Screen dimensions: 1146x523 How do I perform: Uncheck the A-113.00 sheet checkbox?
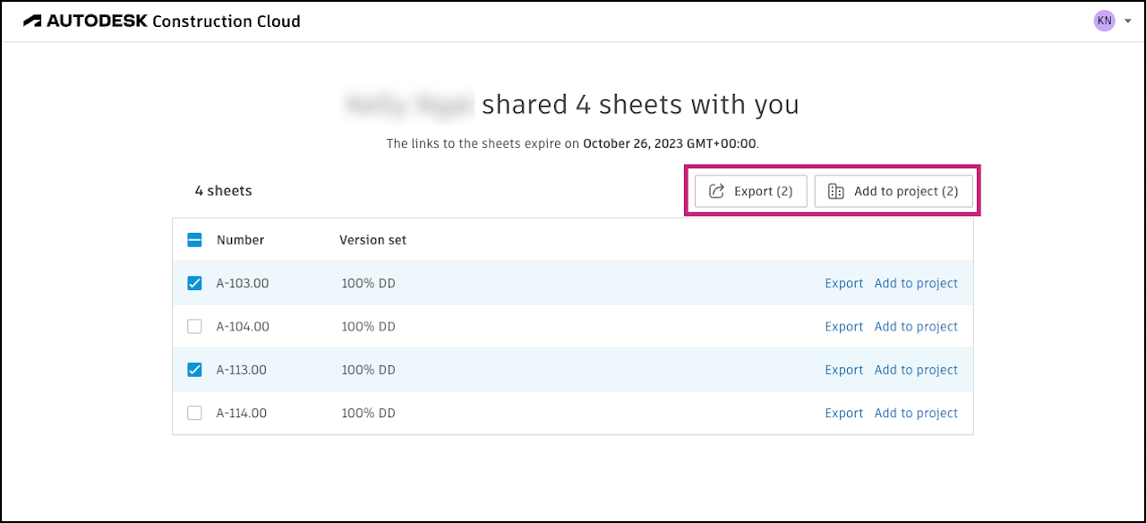coord(194,370)
